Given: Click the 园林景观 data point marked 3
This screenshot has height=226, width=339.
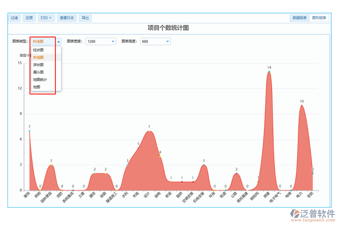Looking at the screenshot, I should point(51,165).
